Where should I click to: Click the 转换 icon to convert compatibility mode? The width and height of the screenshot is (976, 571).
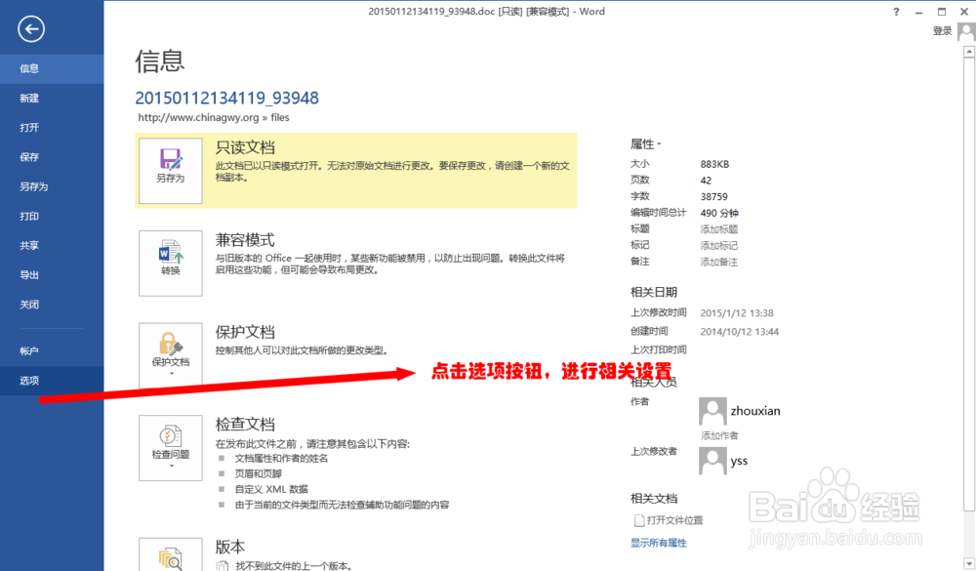(x=170, y=262)
